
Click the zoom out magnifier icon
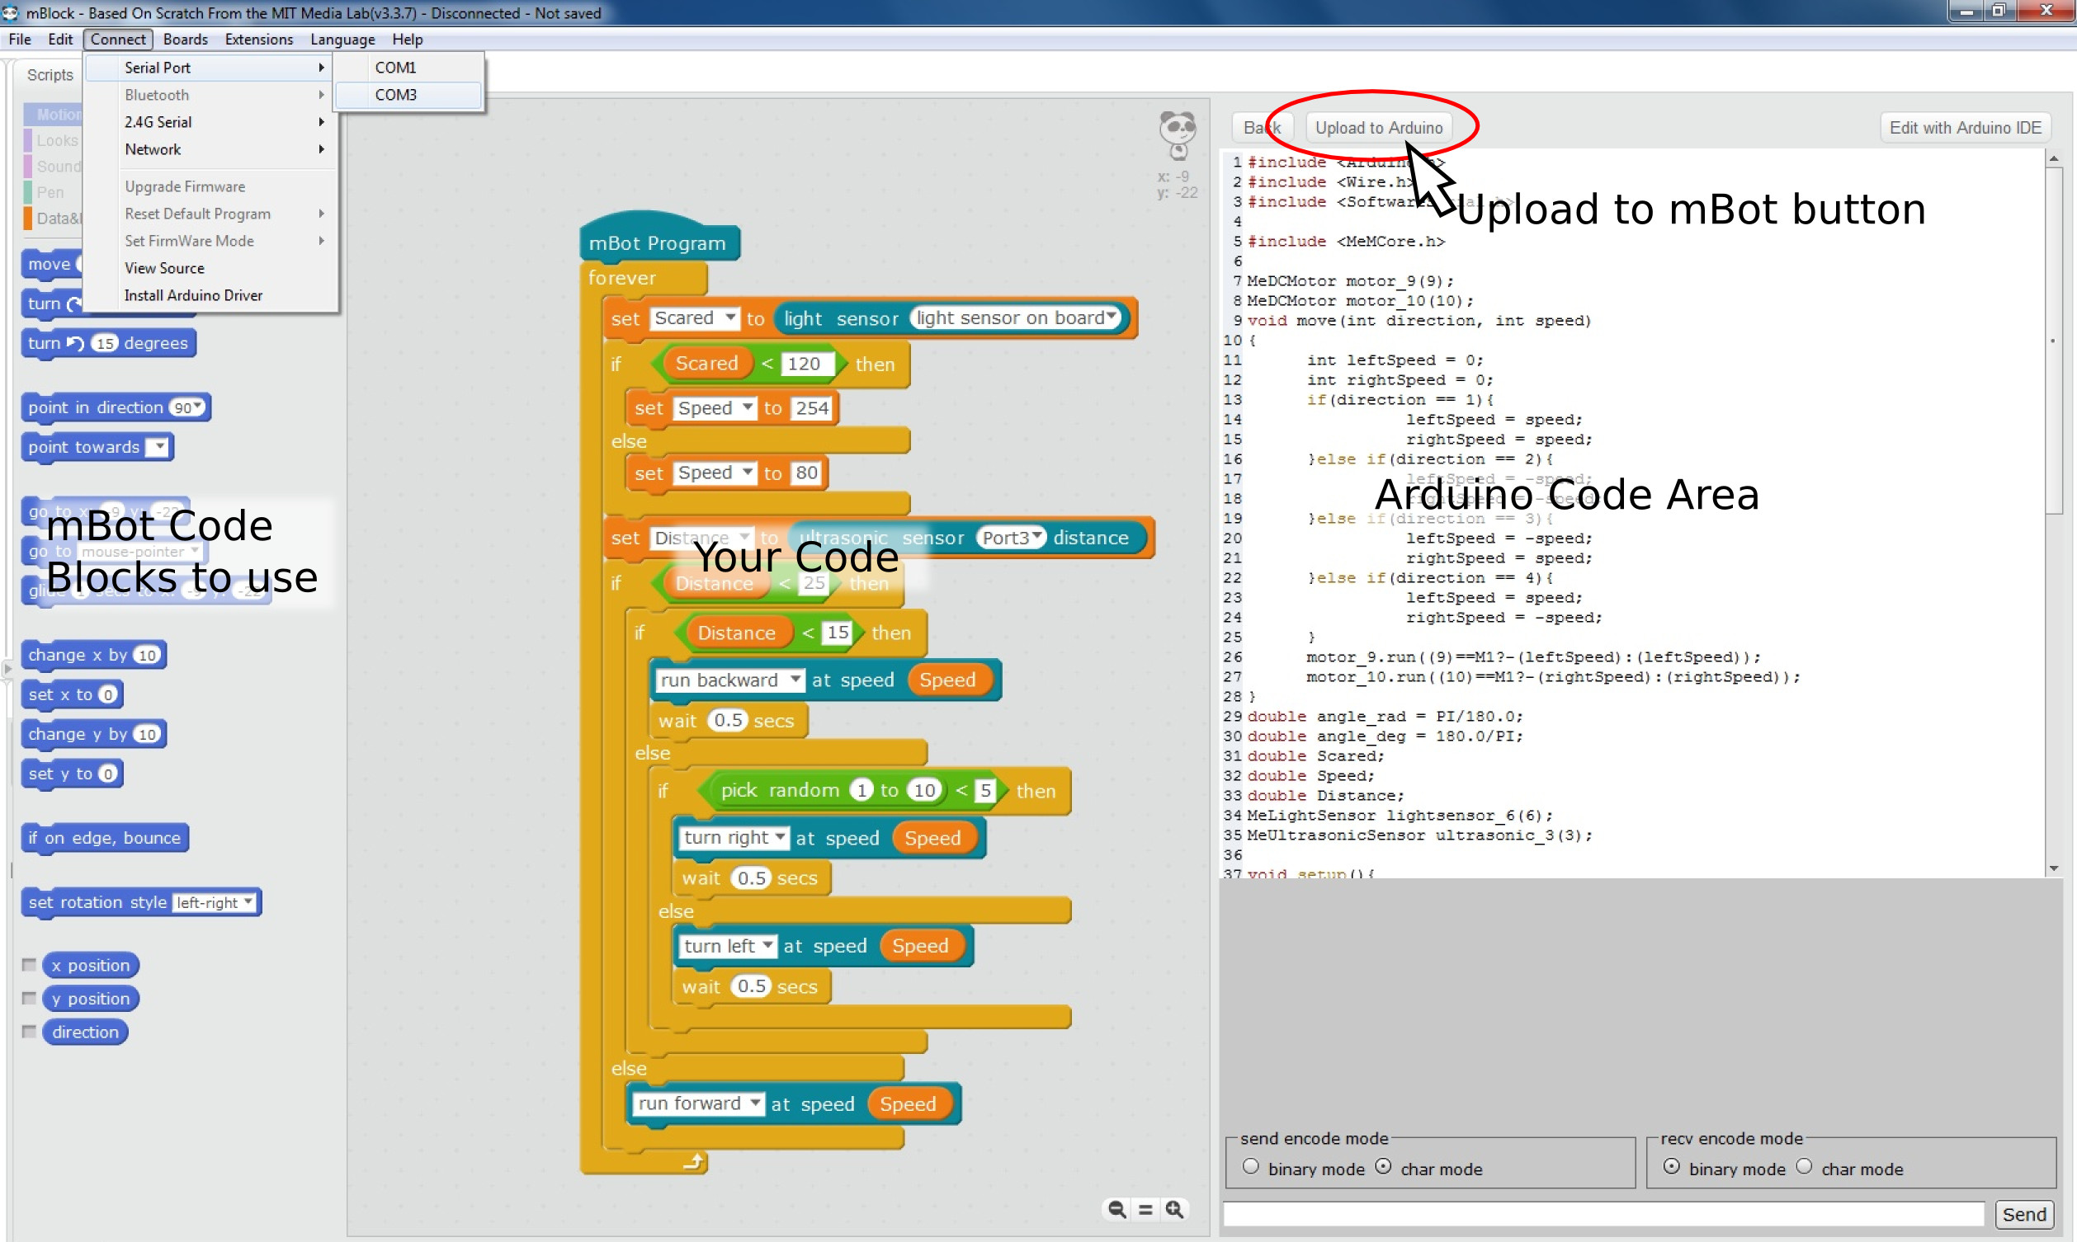1116,1209
